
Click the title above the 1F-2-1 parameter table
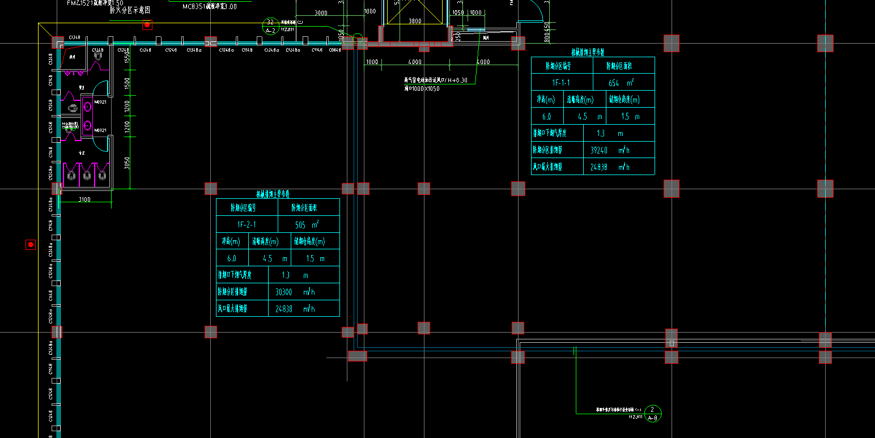click(x=273, y=194)
